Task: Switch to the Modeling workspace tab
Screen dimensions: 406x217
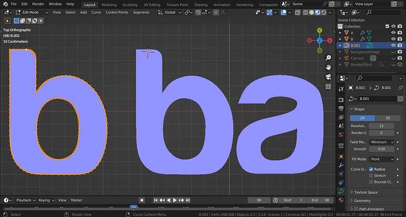Action: (x=109, y=5)
